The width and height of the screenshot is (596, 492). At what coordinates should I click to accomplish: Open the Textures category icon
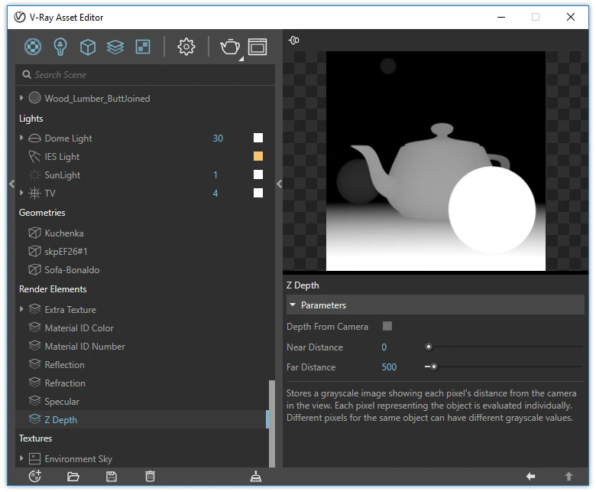tap(143, 47)
